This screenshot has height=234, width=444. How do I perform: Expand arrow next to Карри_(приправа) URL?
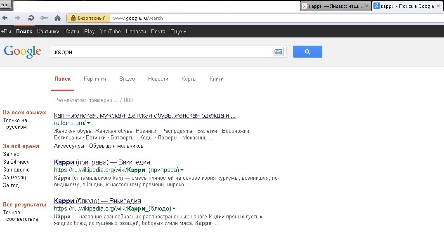point(182,170)
